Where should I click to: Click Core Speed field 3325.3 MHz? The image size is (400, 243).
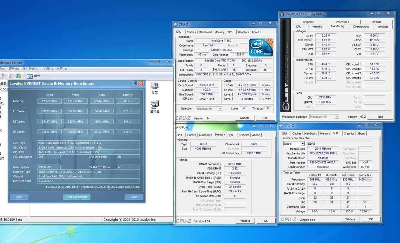pyautogui.click(x=207, y=85)
